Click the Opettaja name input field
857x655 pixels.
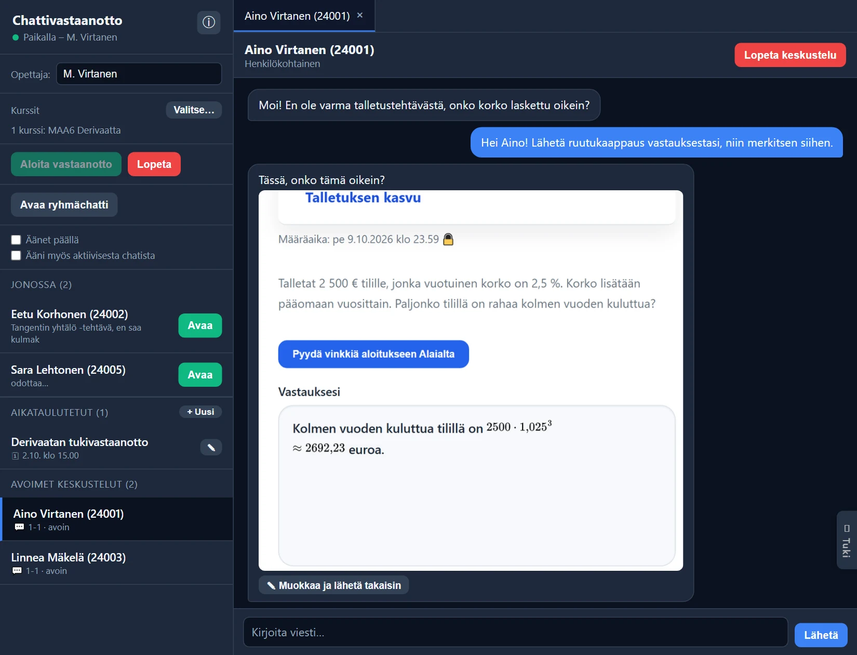point(139,74)
